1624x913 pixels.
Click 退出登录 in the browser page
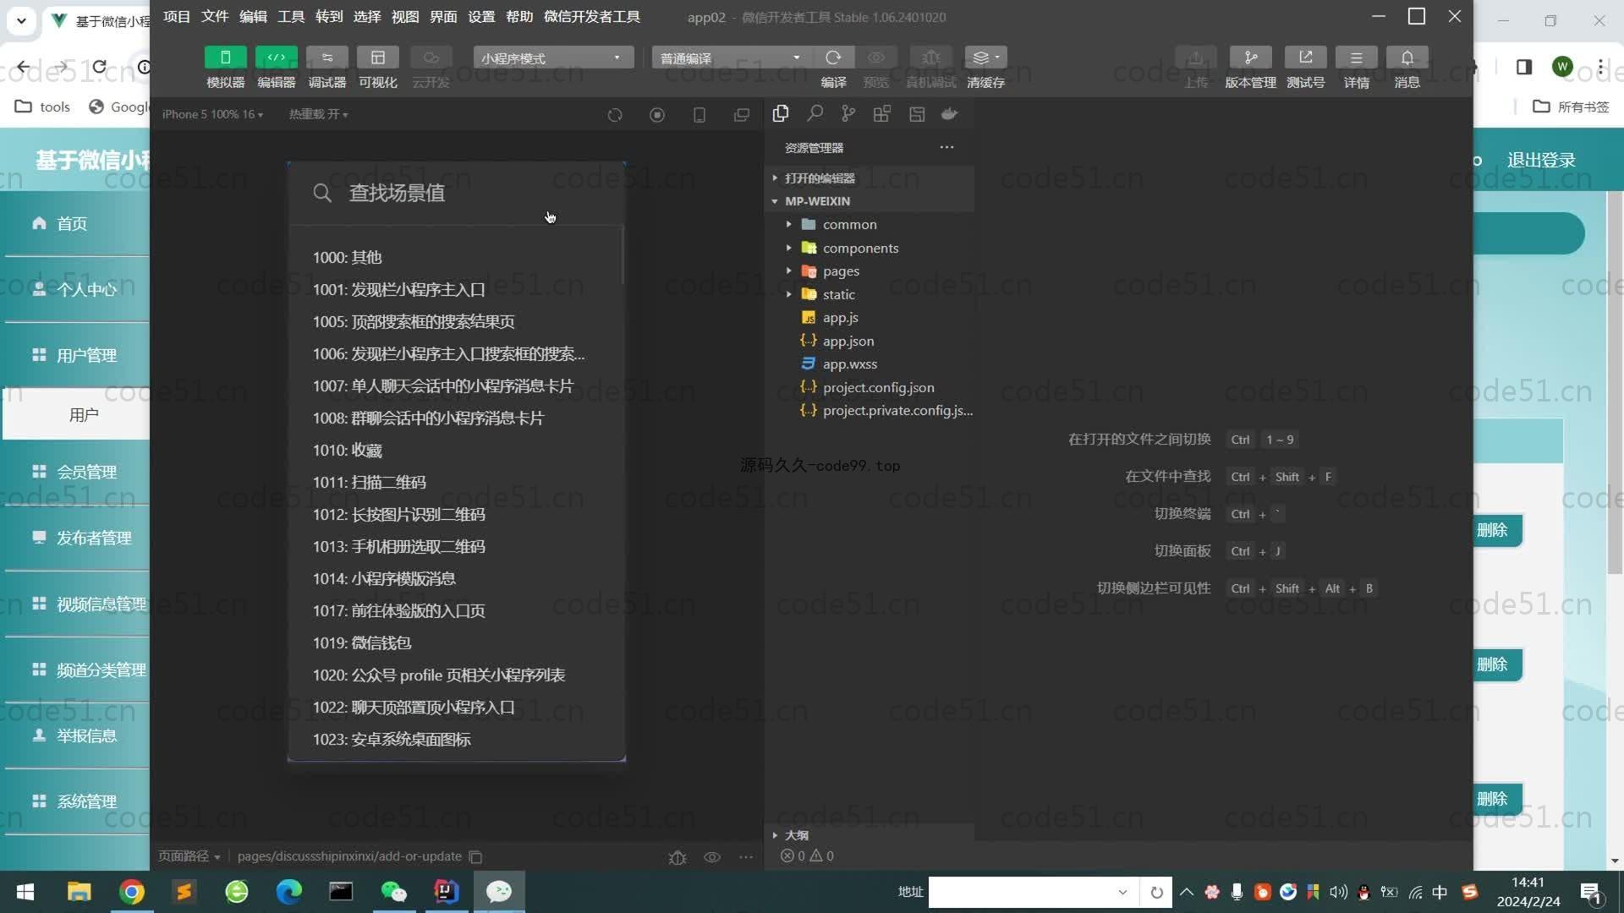pyautogui.click(x=1541, y=160)
